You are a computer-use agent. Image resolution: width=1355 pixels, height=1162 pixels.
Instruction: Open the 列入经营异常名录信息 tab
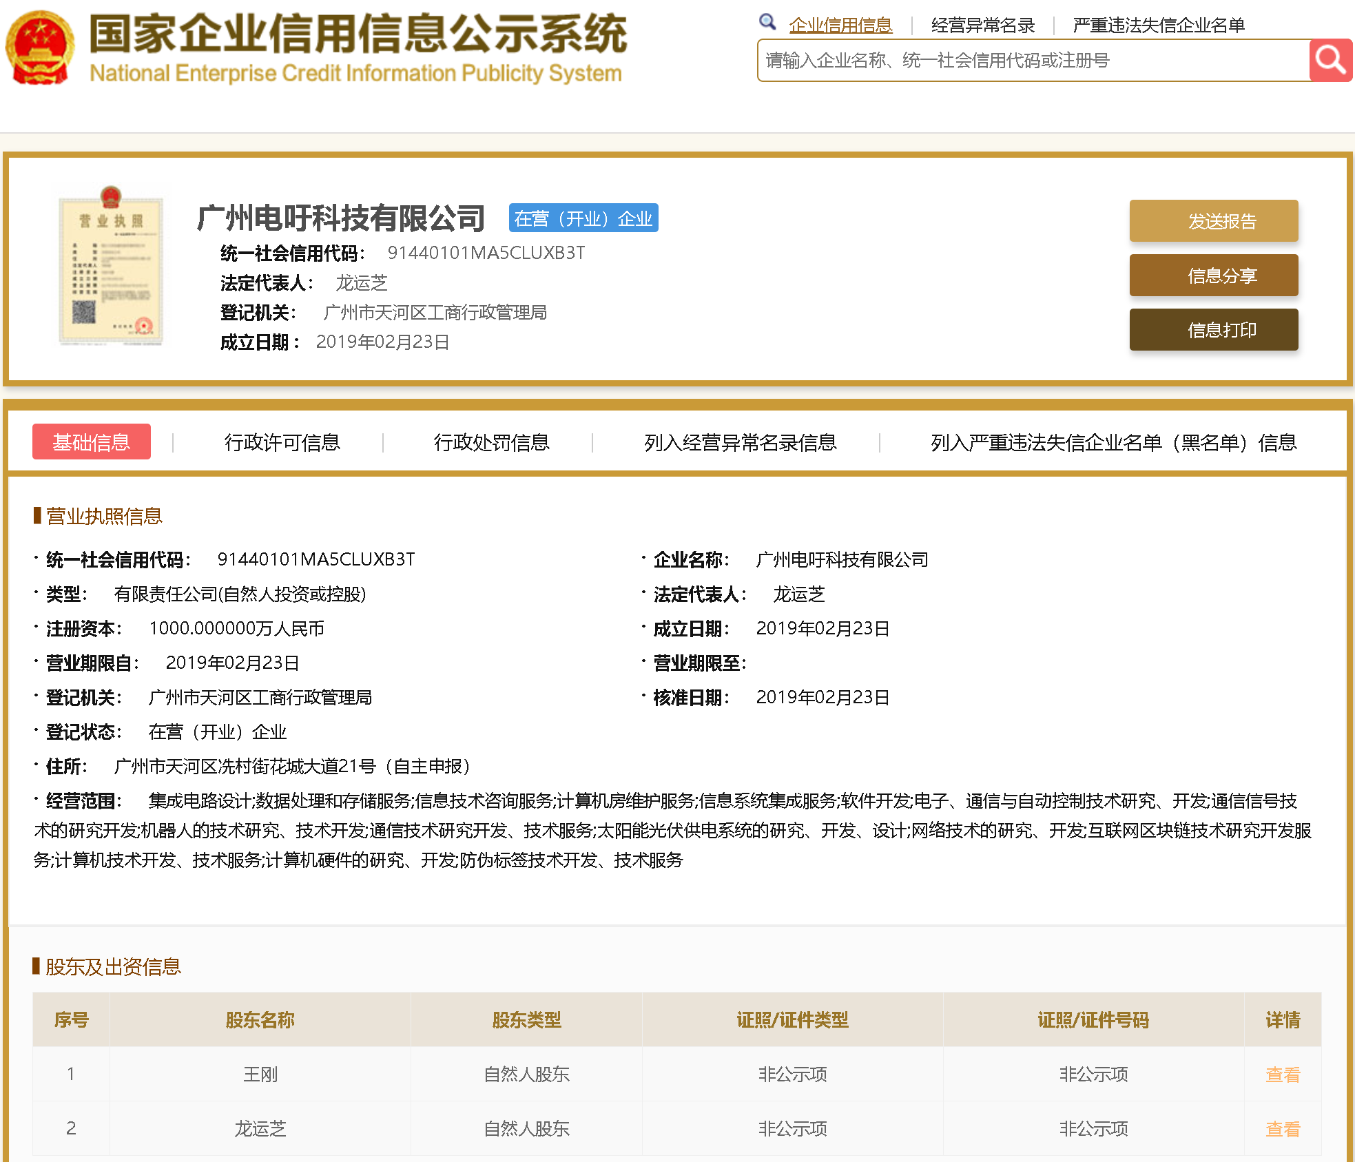point(741,442)
